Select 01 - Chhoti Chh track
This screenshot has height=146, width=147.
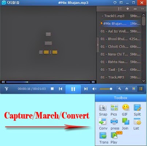pos(121,46)
